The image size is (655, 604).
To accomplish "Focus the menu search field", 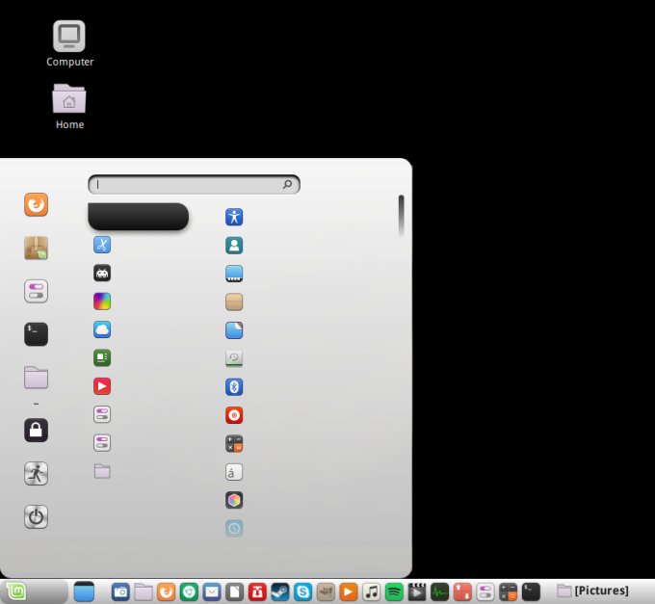I will pos(194,184).
